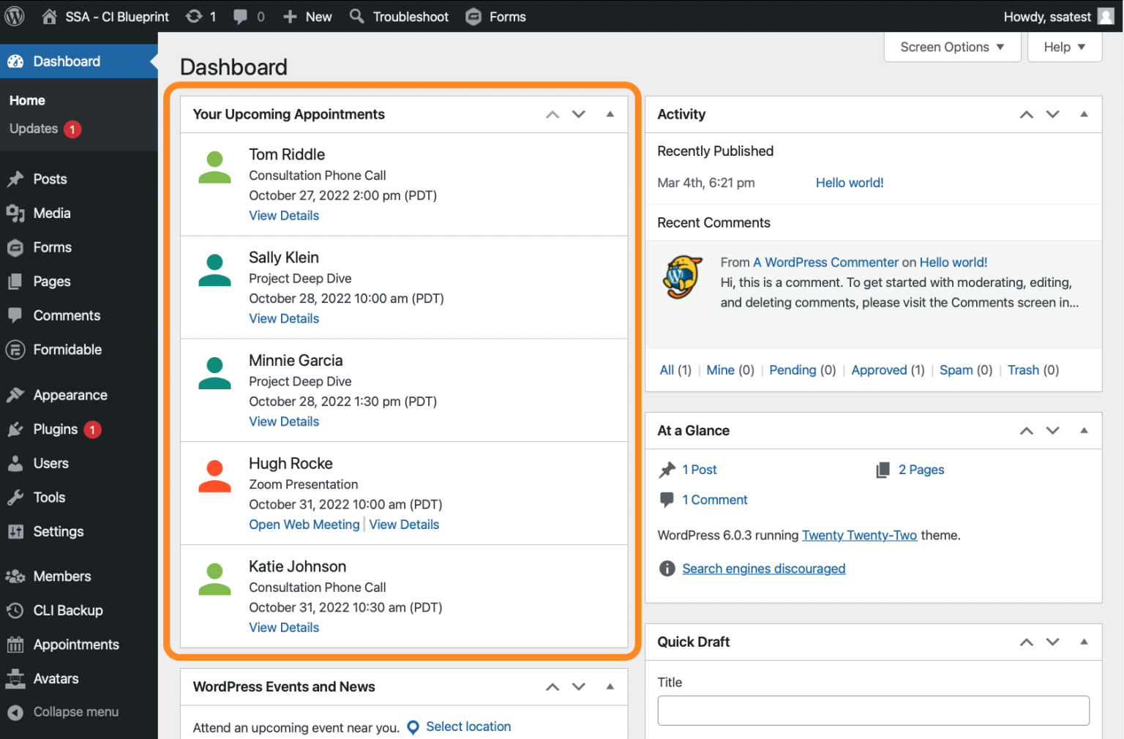Toggle the At a Glance panel
Image resolution: width=1124 pixels, height=739 pixels.
[1084, 430]
